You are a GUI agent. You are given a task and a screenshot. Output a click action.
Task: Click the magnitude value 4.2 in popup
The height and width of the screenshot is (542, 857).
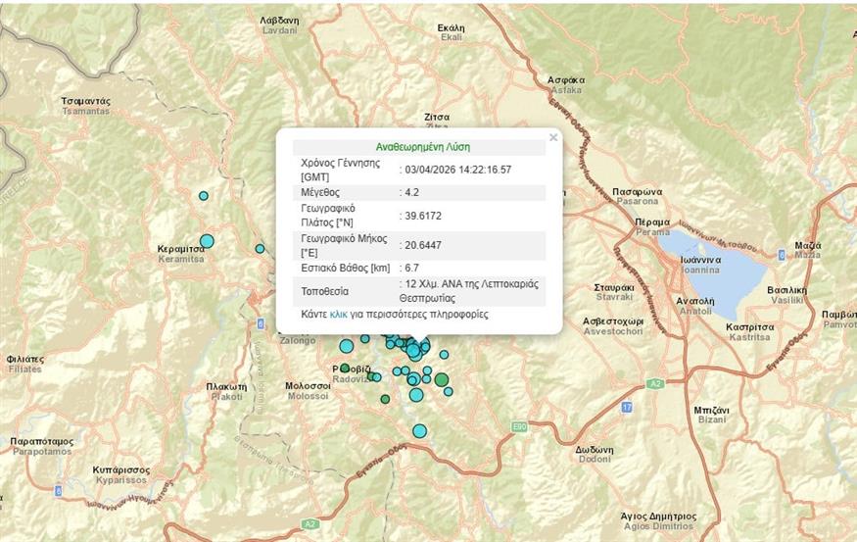[412, 193]
